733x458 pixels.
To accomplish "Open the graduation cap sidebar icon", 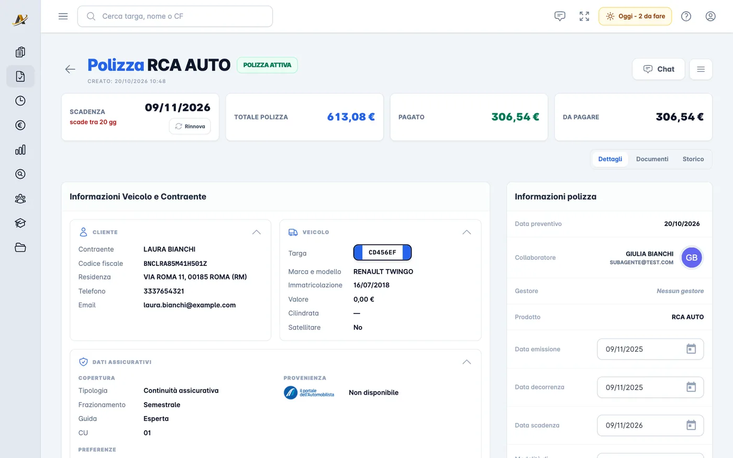I will click(x=20, y=223).
